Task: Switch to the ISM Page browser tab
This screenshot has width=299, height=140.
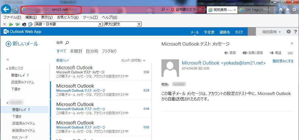Action: pyautogui.click(x=253, y=10)
